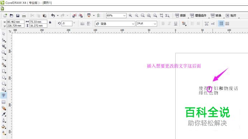The image size is (248, 139).
Task: Select the Table tool
Action: click(x=4, y=102)
